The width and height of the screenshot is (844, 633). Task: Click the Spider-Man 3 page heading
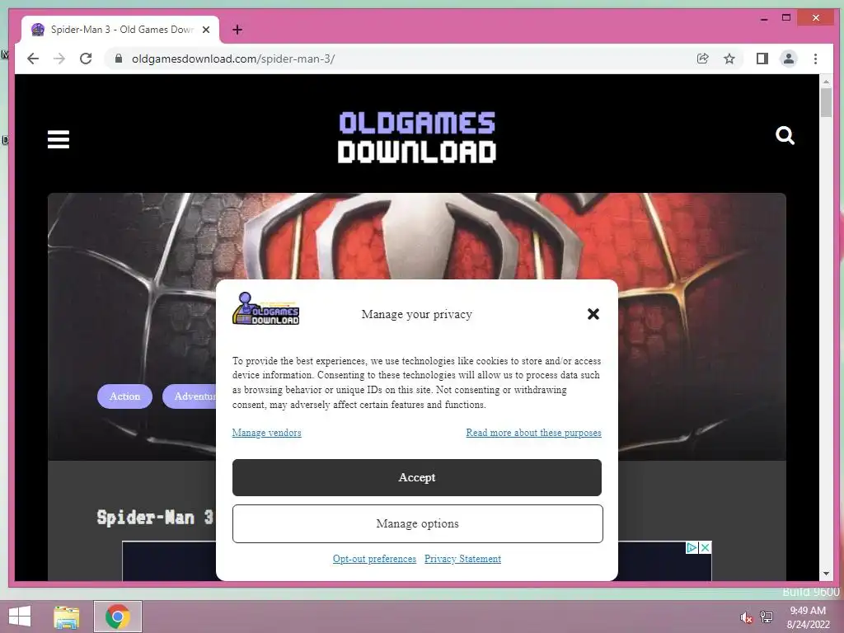tap(155, 518)
